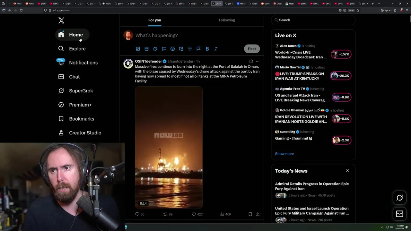The image size is (411, 231).
Task: Open Chat in the sidebar
Action: [x=69, y=77]
